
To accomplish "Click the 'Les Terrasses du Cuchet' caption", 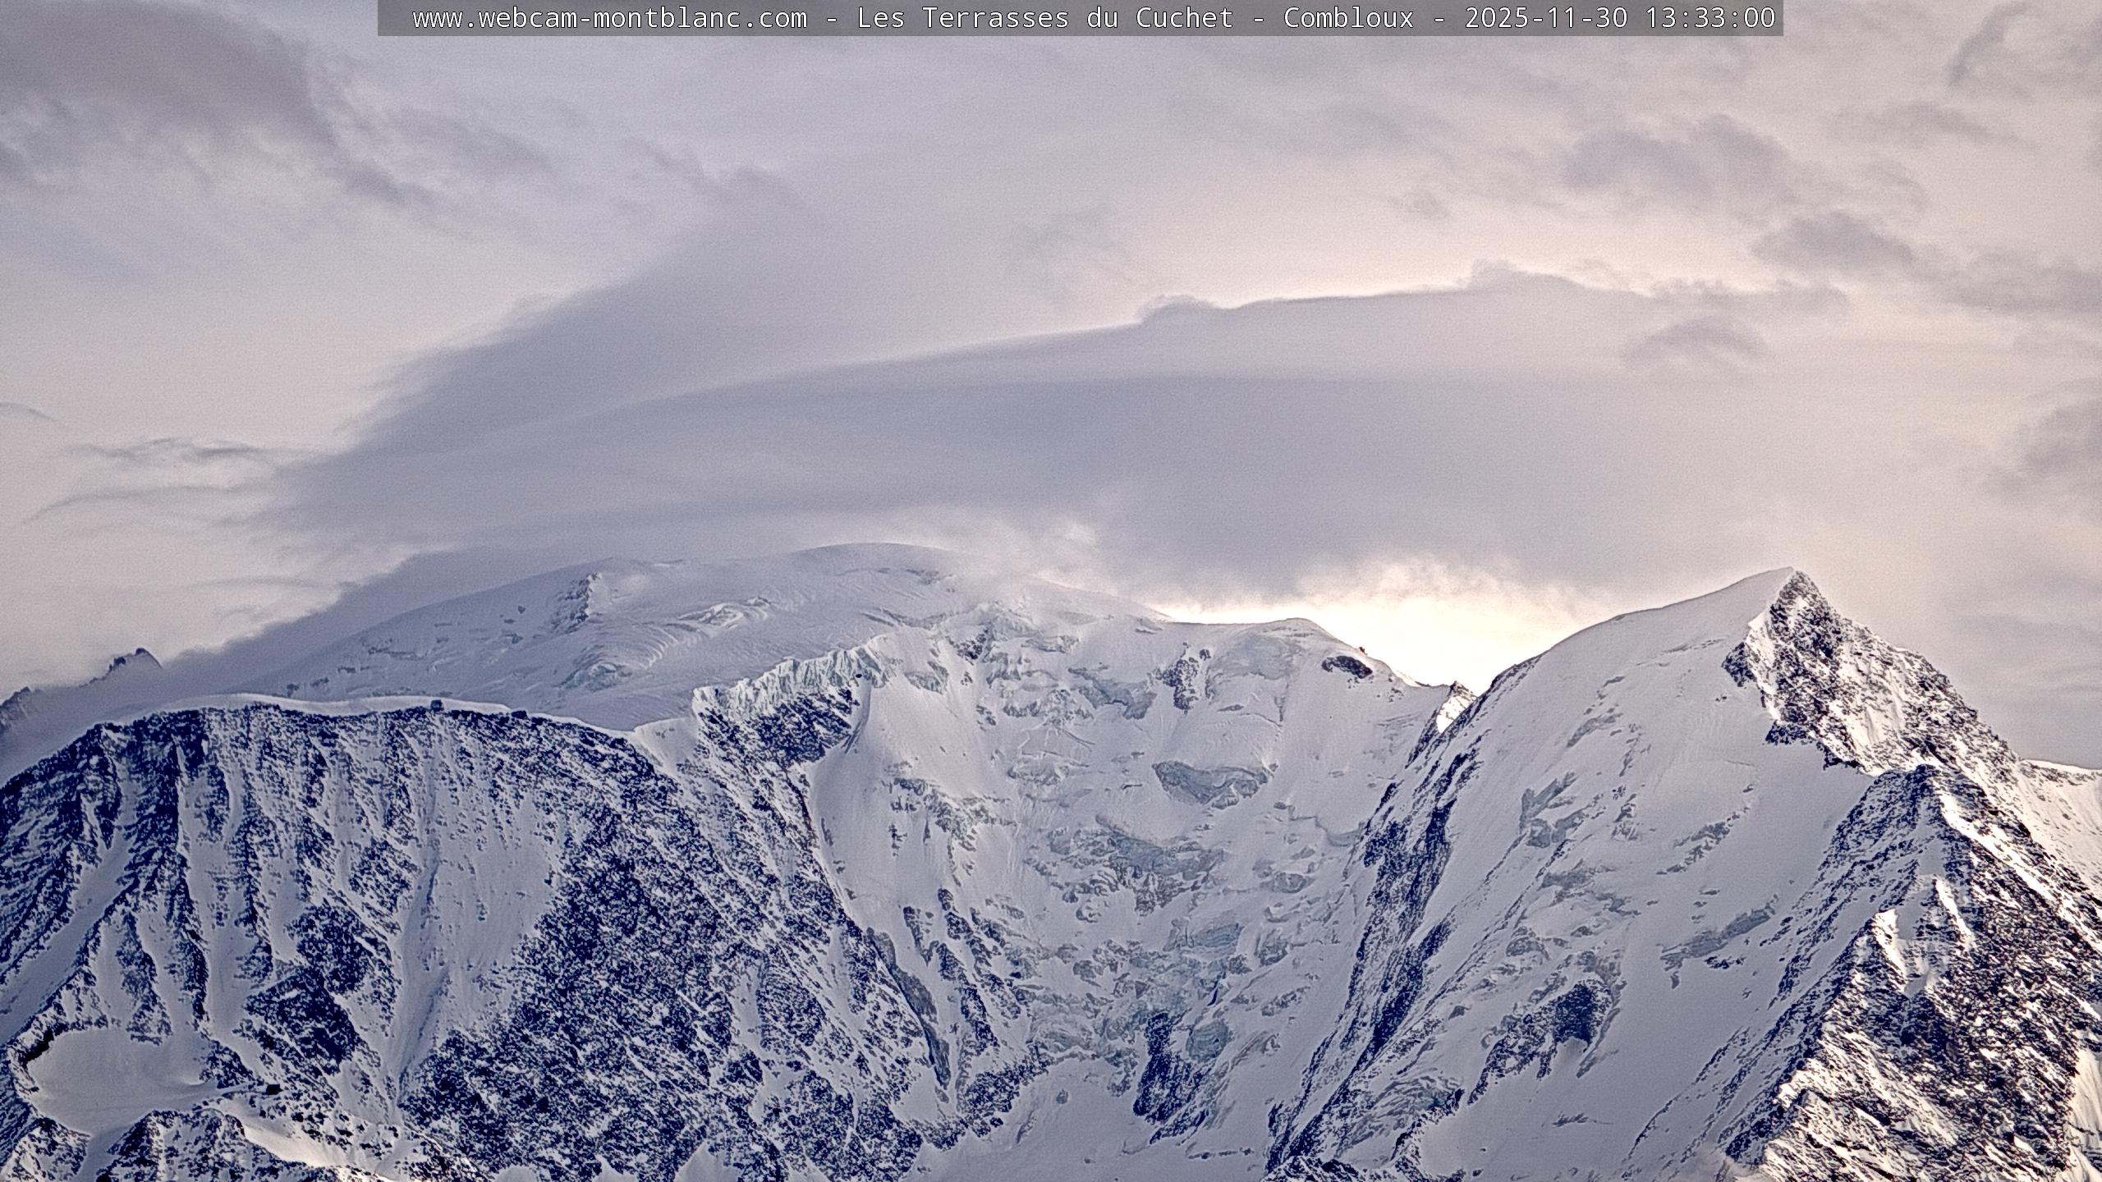I will click(x=1044, y=18).
